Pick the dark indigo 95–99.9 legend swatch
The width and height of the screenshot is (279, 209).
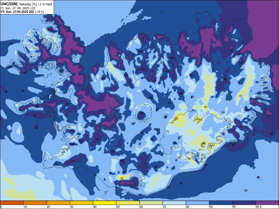click(244, 203)
